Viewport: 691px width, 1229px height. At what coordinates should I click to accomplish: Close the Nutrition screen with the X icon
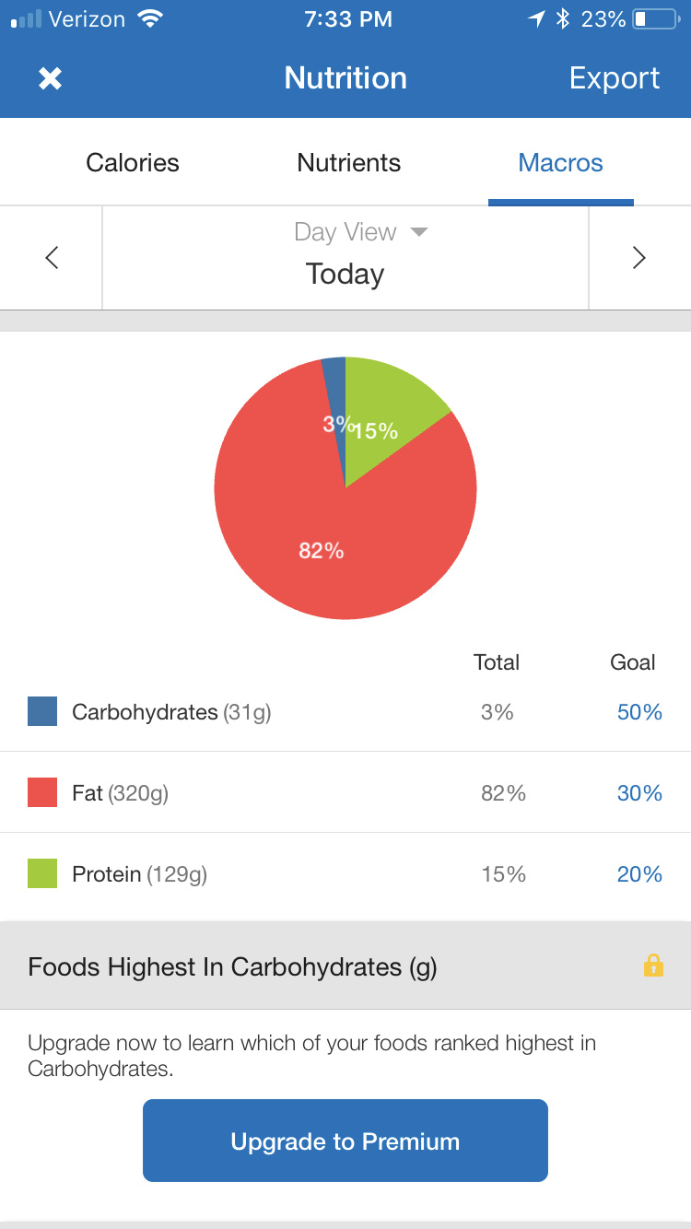pyautogui.click(x=50, y=78)
